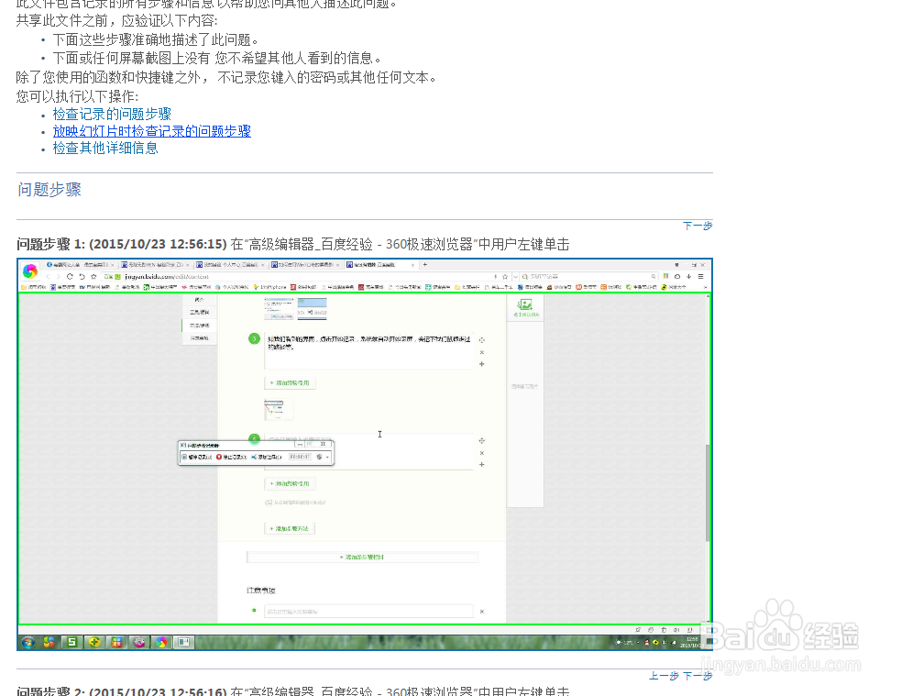Launch Excel from the taskbar
This screenshot has width=912, height=696.
click(71, 643)
